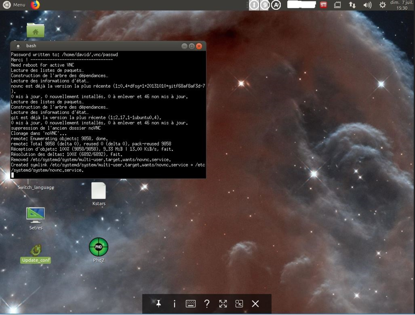The width and height of the screenshot is (415, 315).
Task: Launch Firefox from the top panel
Action: click(35, 5)
